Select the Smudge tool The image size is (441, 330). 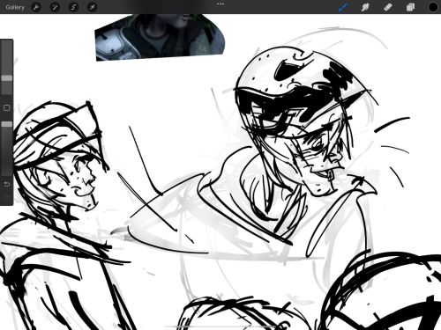pos(365,7)
